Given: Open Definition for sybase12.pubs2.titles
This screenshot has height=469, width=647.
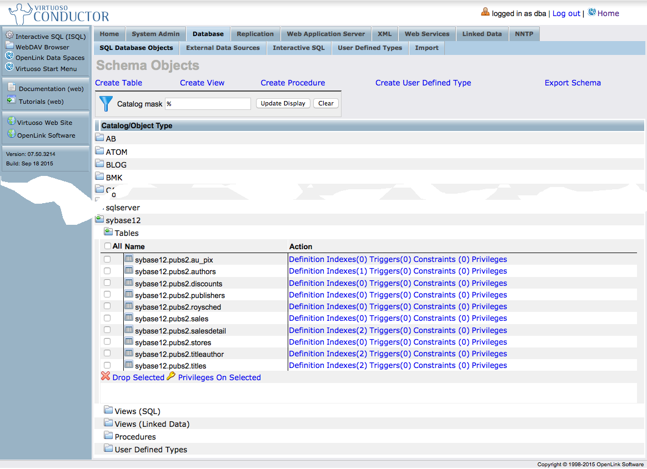Looking at the screenshot, I should click(307, 365).
